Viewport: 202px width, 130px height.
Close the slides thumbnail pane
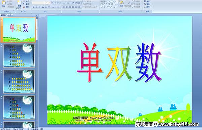point(36,15)
